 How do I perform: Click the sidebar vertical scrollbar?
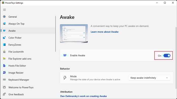pyautogui.click(x=56, y=34)
